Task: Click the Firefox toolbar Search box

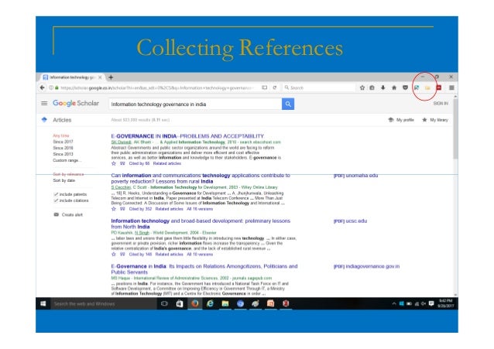Action: pos(318,87)
